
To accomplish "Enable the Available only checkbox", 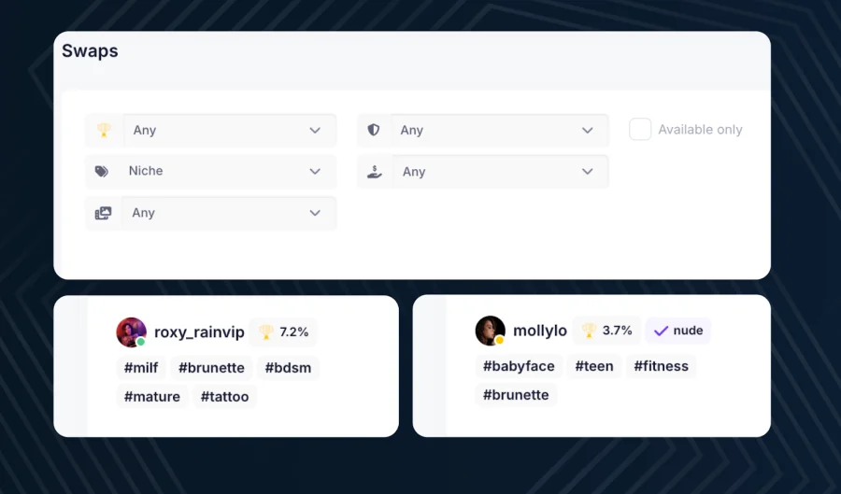I will [640, 130].
